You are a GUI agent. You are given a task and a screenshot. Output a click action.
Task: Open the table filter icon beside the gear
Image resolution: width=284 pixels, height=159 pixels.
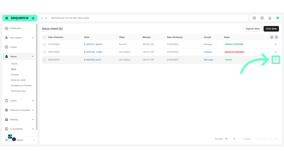[276, 37]
